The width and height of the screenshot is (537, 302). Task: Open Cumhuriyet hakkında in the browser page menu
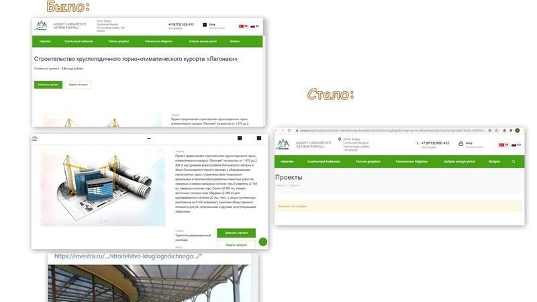click(x=324, y=162)
